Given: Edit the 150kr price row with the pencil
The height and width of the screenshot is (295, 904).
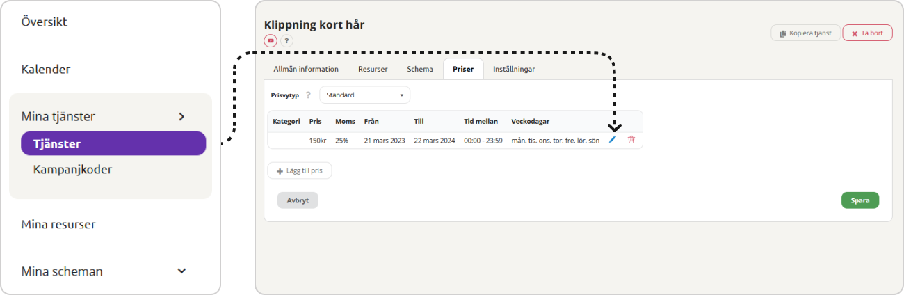Looking at the screenshot, I should [x=613, y=140].
